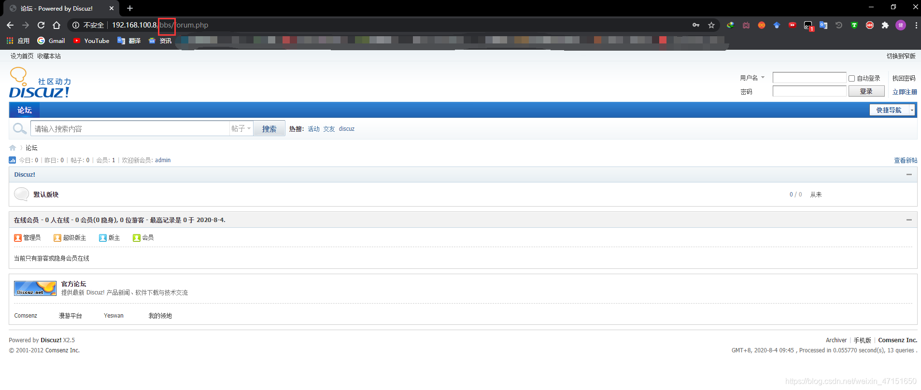Click the hot search term discuz
921x390 pixels.
click(x=347, y=129)
